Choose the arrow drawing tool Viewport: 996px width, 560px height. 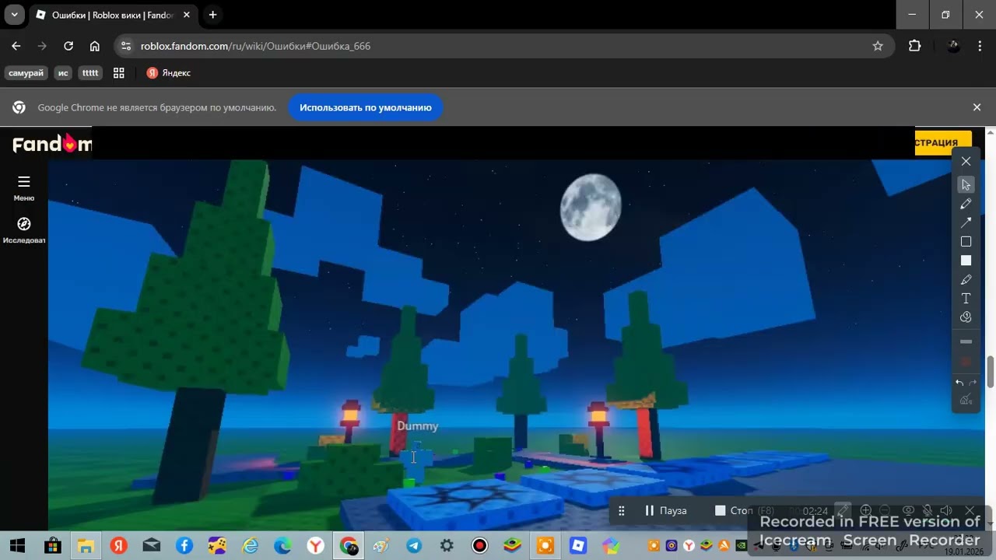(966, 222)
